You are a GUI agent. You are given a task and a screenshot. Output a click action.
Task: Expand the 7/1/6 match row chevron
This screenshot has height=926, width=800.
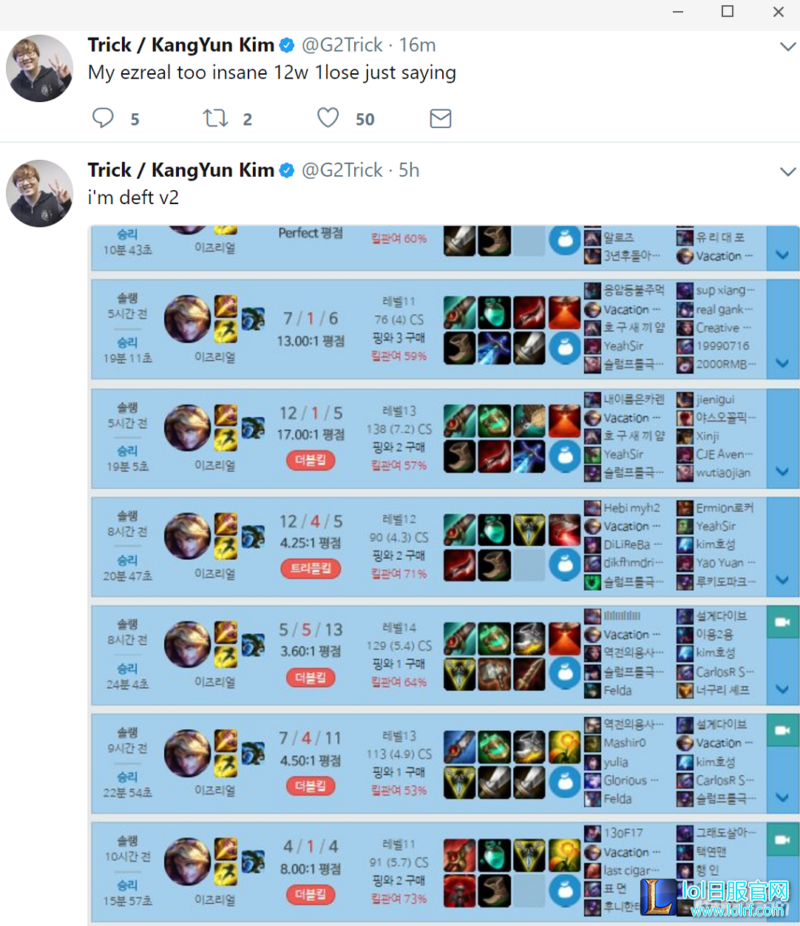pos(782,363)
